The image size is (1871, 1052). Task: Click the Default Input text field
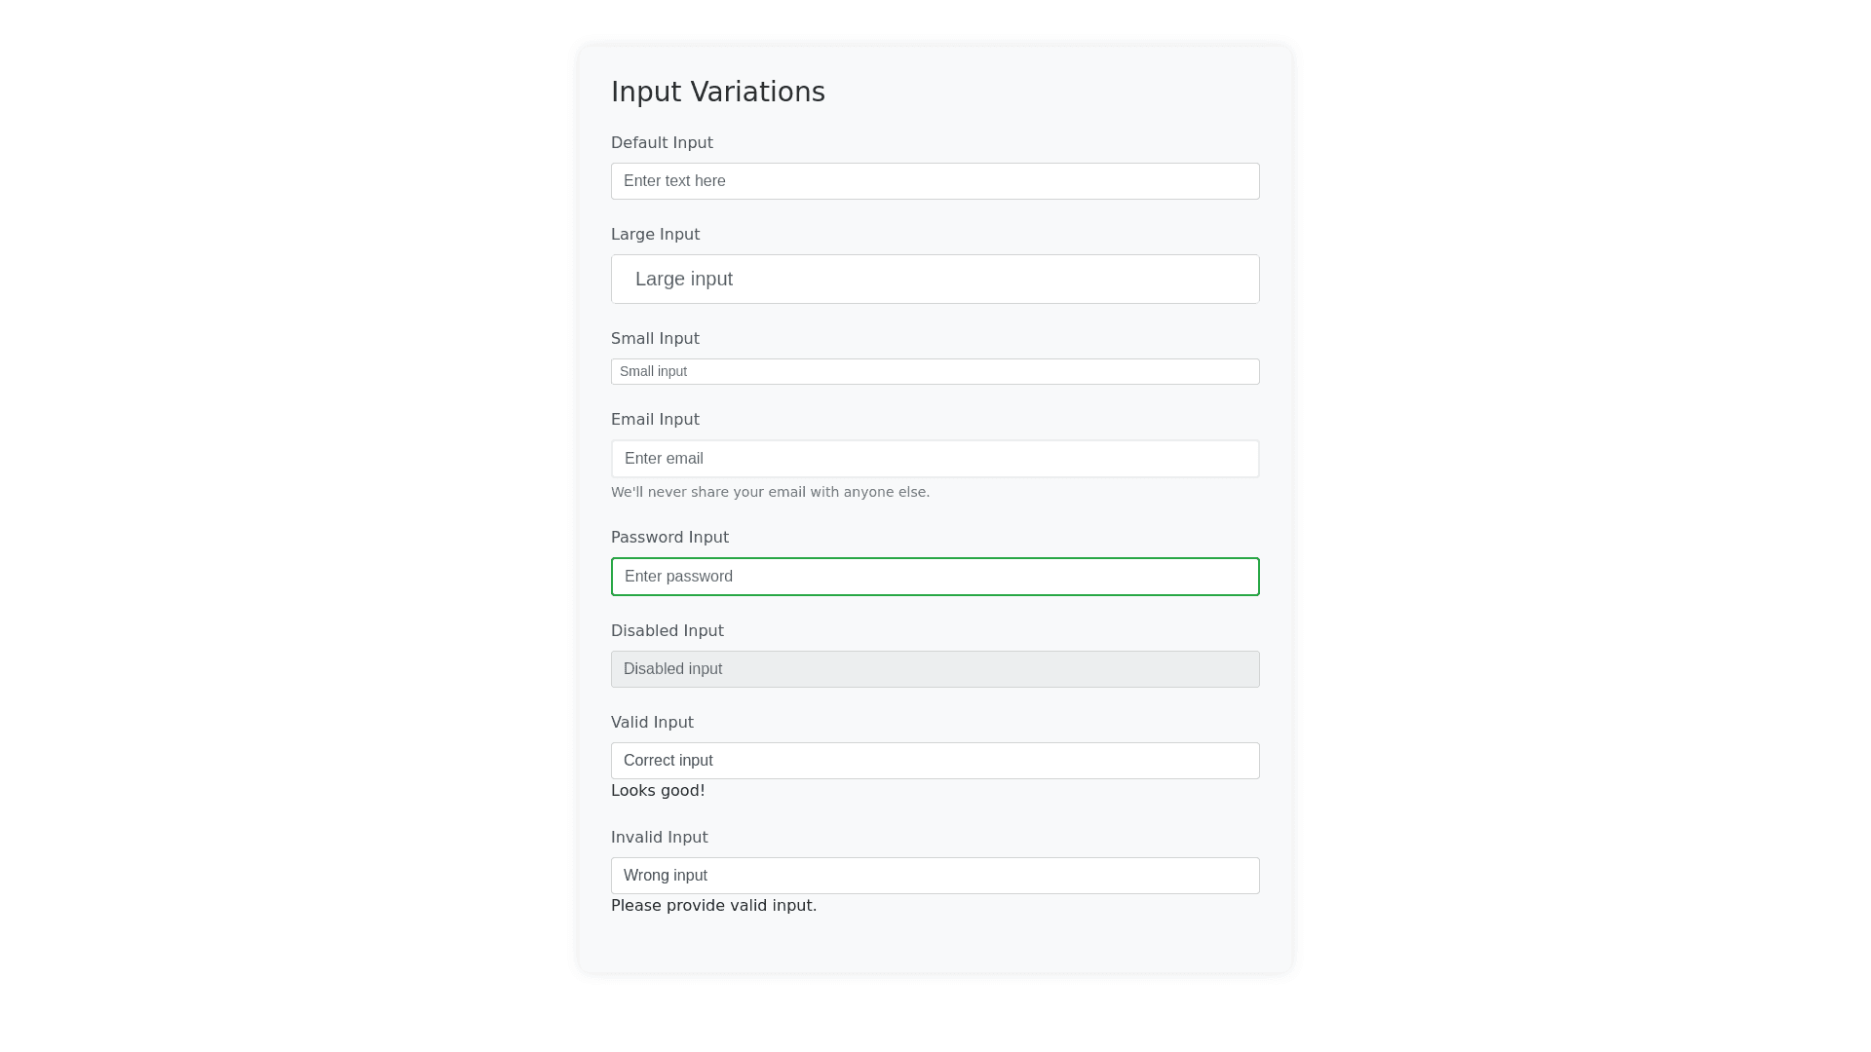[935, 181]
